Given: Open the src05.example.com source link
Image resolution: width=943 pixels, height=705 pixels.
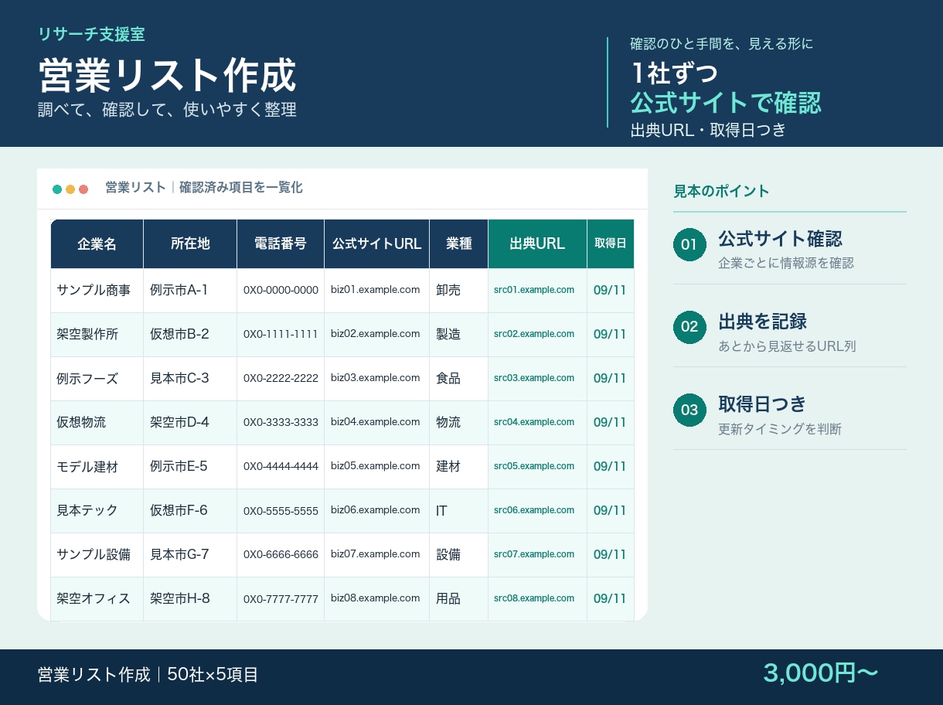Looking at the screenshot, I should click(x=534, y=466).
